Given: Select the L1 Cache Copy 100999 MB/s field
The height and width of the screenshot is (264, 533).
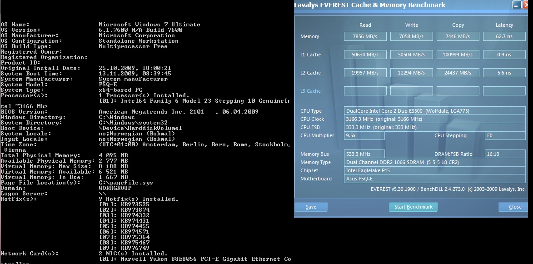Looking at the screenshot, I should (x=458, y=55).
